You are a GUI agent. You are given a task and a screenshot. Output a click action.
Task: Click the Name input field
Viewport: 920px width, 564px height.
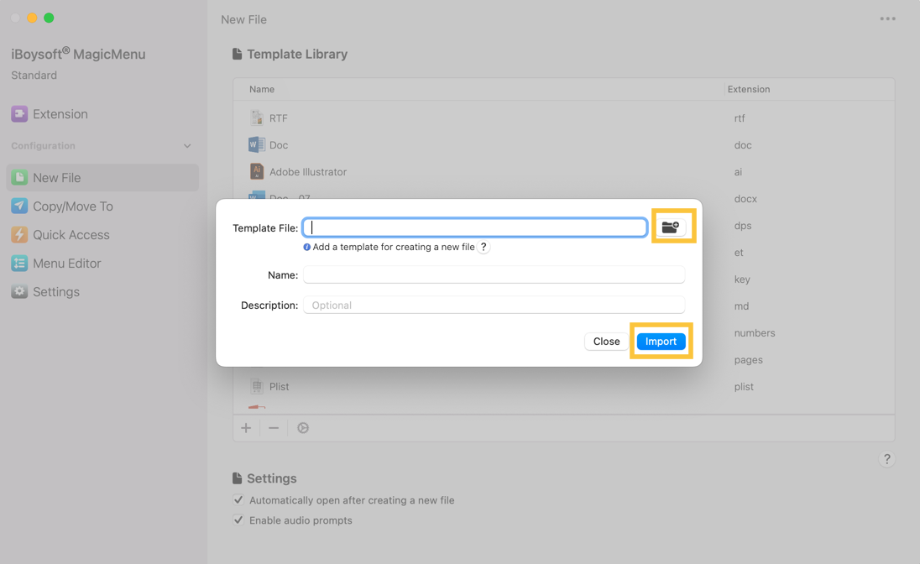click(x=494, y=275)
